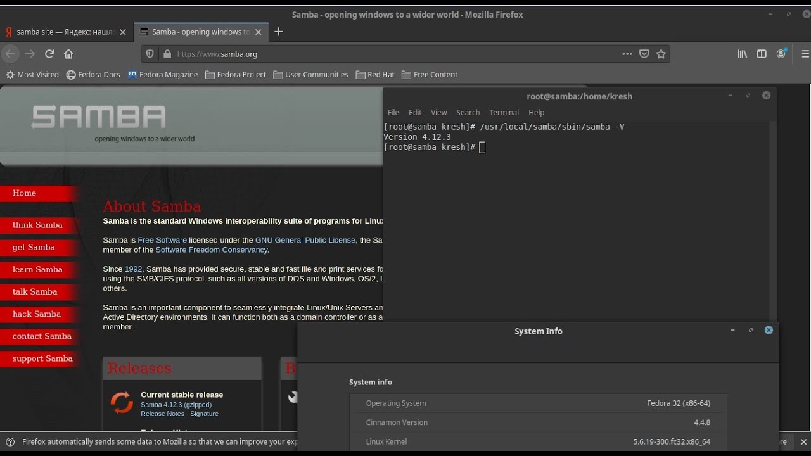
Task: Close the Samba opening windows tab
Action: (258, 32)
